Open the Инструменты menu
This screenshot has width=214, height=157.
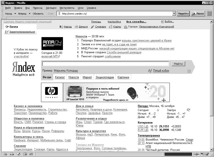(67, 8)
